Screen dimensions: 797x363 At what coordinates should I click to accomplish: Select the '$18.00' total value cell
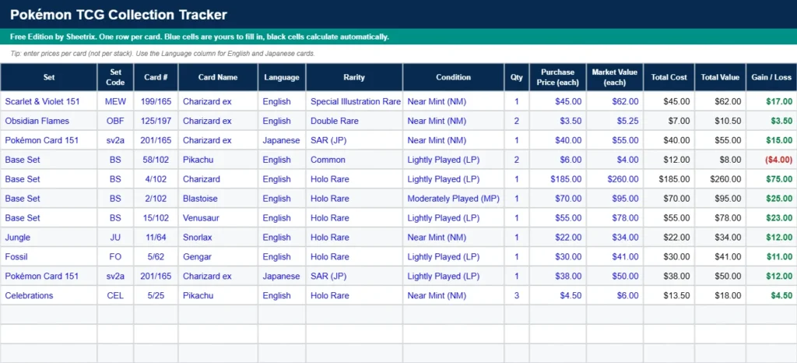[x=720, y=295]
